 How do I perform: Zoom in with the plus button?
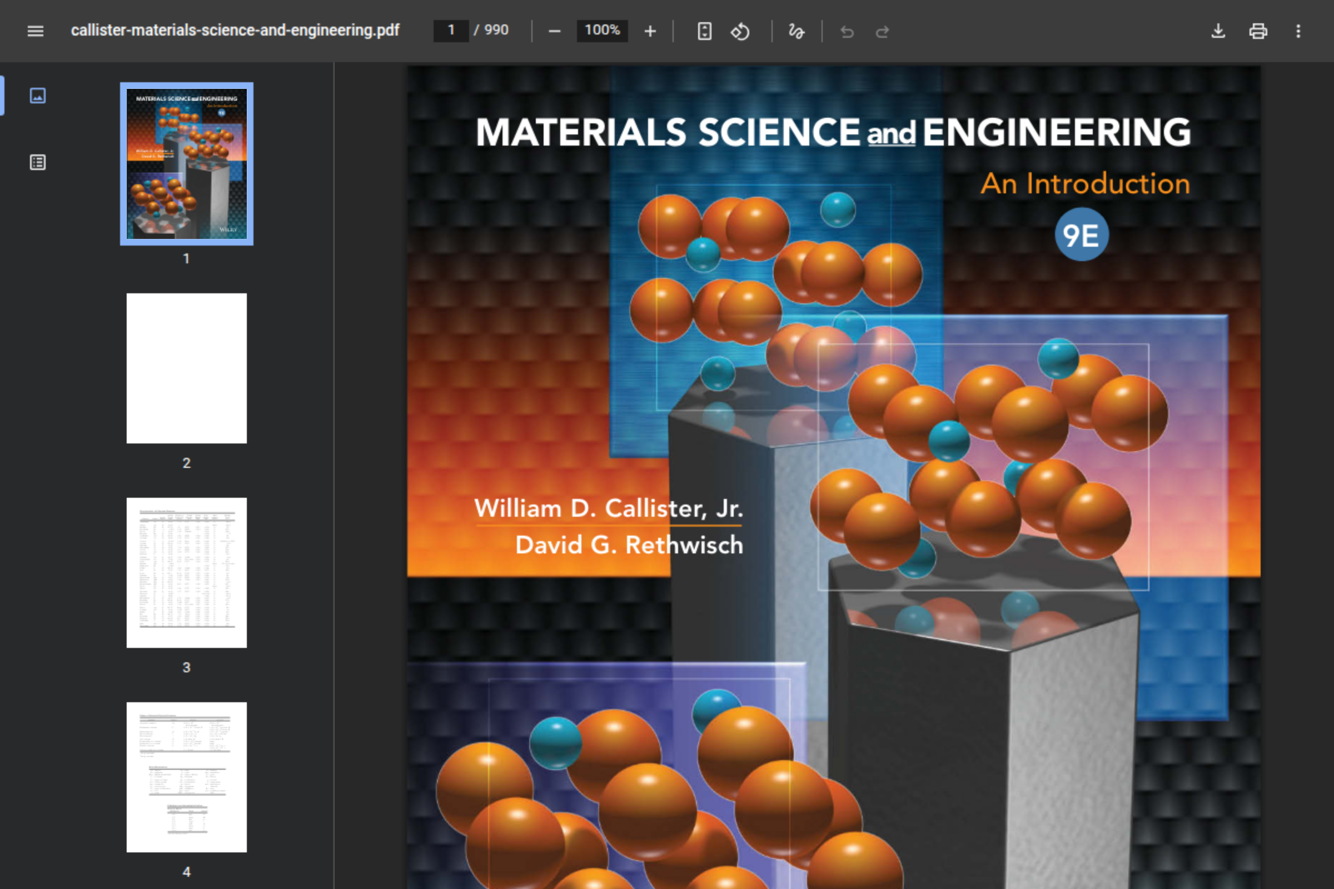pos(650,31)
